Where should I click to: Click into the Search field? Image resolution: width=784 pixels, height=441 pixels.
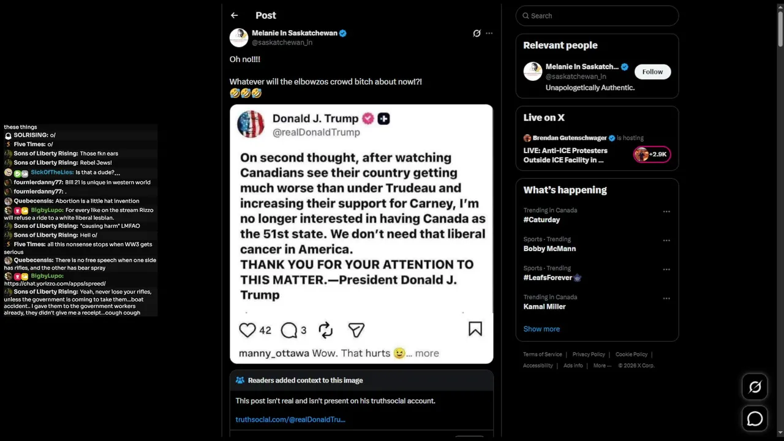click(x=597, y=16)
